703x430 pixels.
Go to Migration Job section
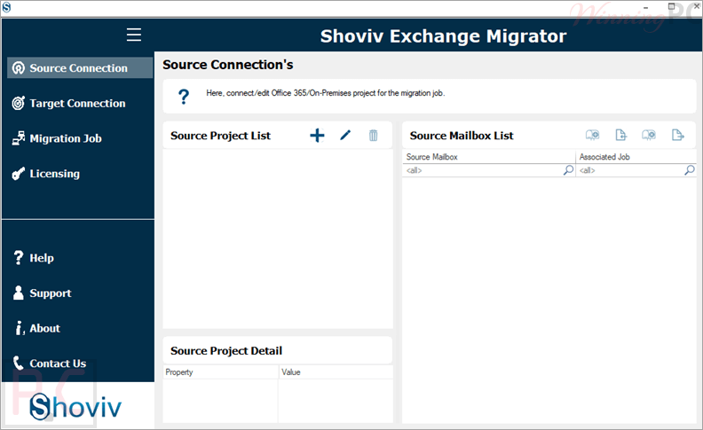click(66, 138)
